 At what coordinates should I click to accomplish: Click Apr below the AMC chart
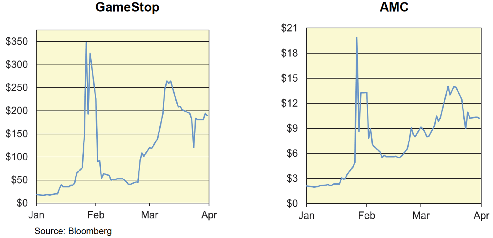(481, 216)
